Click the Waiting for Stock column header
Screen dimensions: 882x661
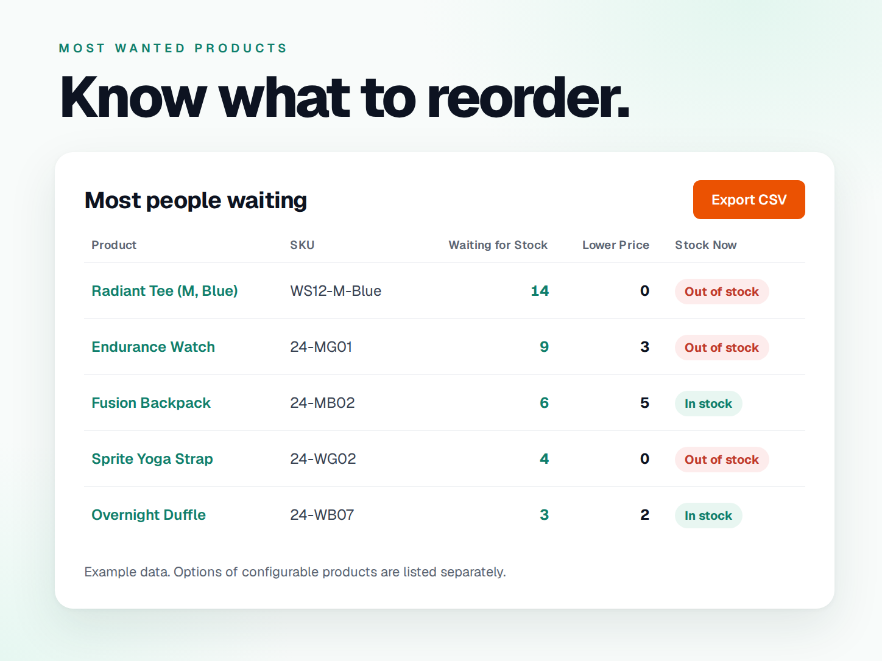tap(498, 245)
